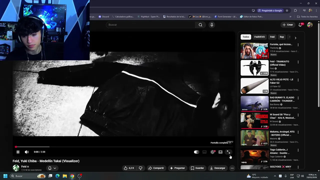Open the Maluma, Arcángel, NTG BOTERO title
The width and height of the screenshot is (320, 180).
tap(282, 133)
